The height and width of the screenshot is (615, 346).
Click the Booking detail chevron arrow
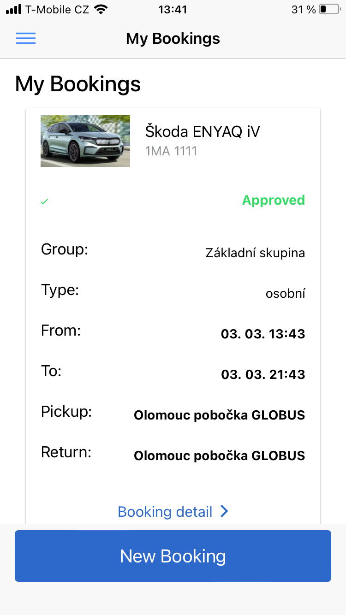point(224,511)
